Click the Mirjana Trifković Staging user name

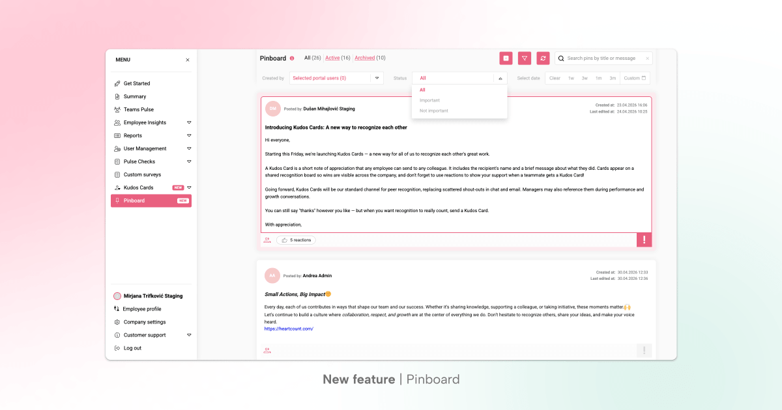pyautogui.click(x=153, y=296)
